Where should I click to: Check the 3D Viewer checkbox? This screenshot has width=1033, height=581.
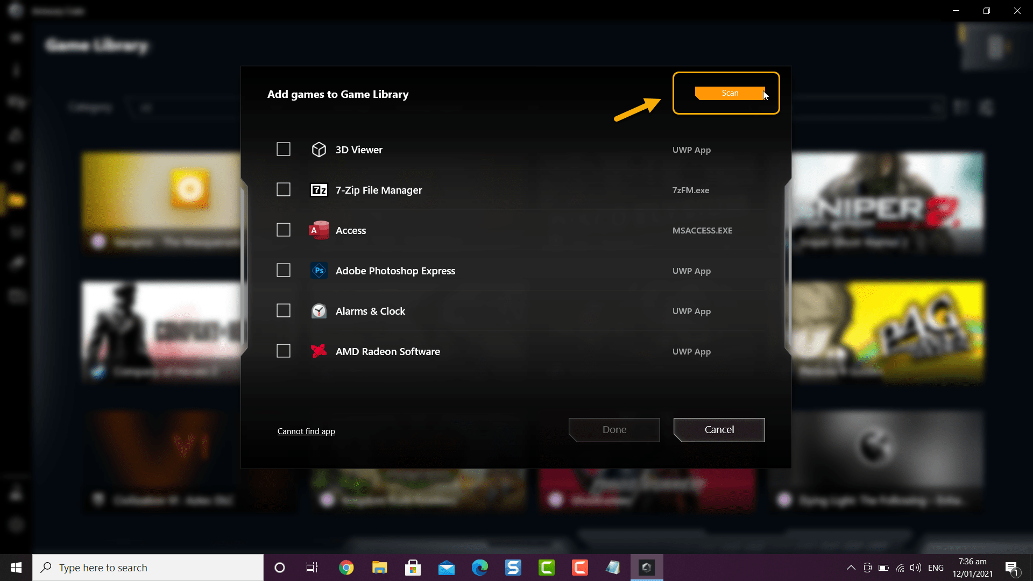point(284,149)
